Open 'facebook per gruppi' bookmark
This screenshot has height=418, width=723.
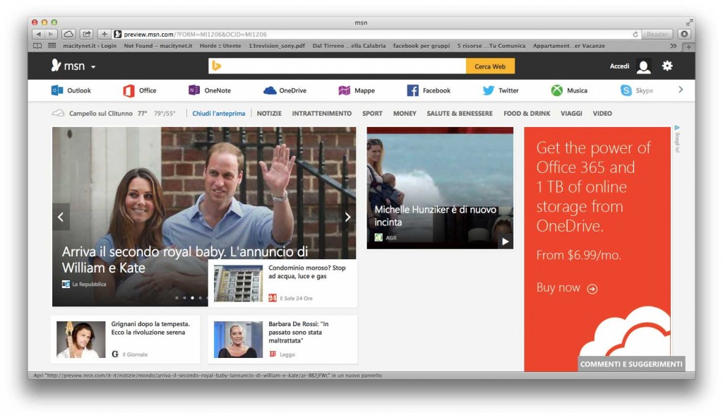422,46
